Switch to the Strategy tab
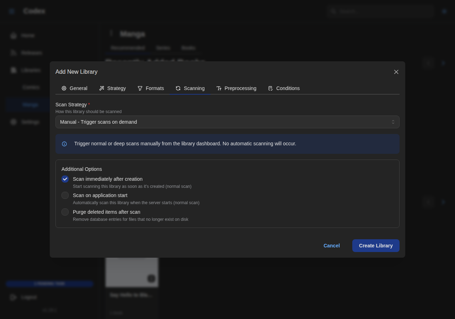The width and height of the screenshot is (455, 319). (x=112, y=88)
